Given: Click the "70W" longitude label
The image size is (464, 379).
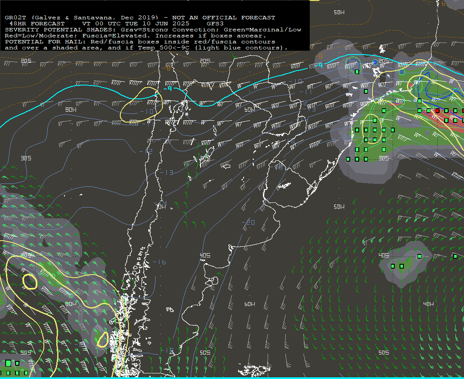Looking at the screenshot, I should click(161, 207).
